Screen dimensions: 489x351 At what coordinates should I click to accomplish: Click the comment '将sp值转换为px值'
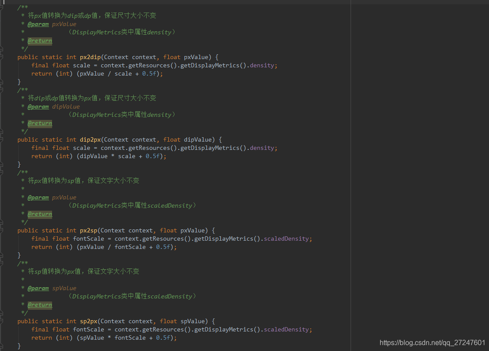click(54, 272)
